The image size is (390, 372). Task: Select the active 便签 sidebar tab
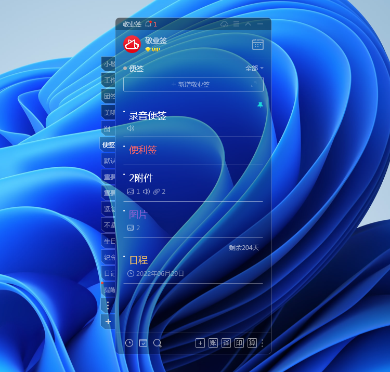coord(108,144)
